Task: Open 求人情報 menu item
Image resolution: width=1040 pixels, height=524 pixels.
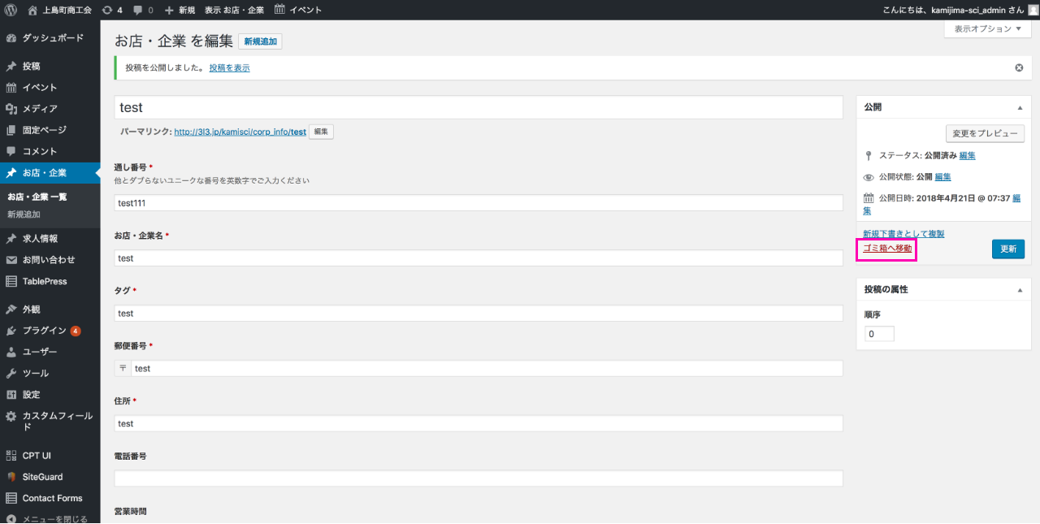Action: pos(40,239)
